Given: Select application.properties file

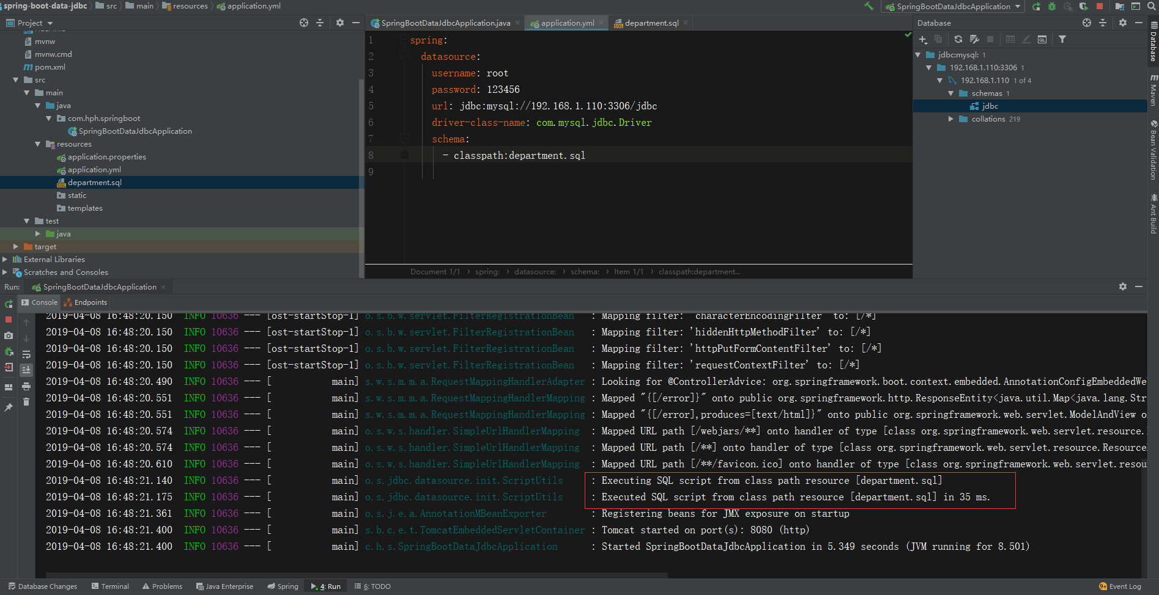Looking at the screenshot, I should click(107, 157).
